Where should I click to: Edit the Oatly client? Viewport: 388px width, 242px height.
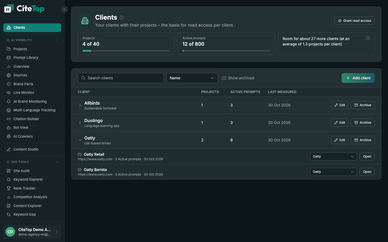pyautogui.click(x=339, y=140)
